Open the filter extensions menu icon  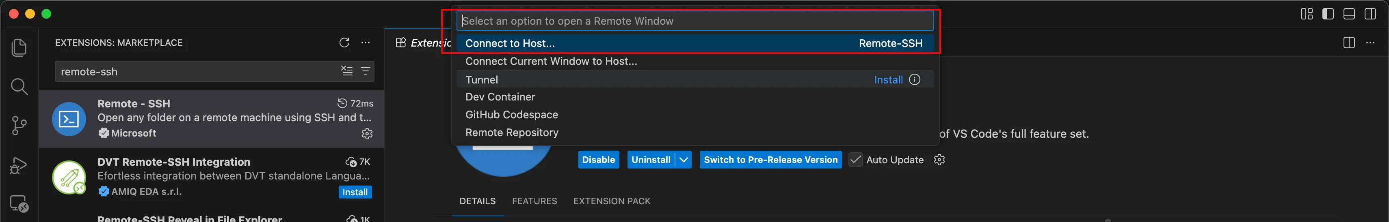[x=365, y=71]
